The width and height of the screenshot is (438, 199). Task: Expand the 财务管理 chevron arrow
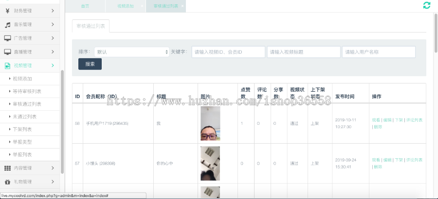point(53,11)
